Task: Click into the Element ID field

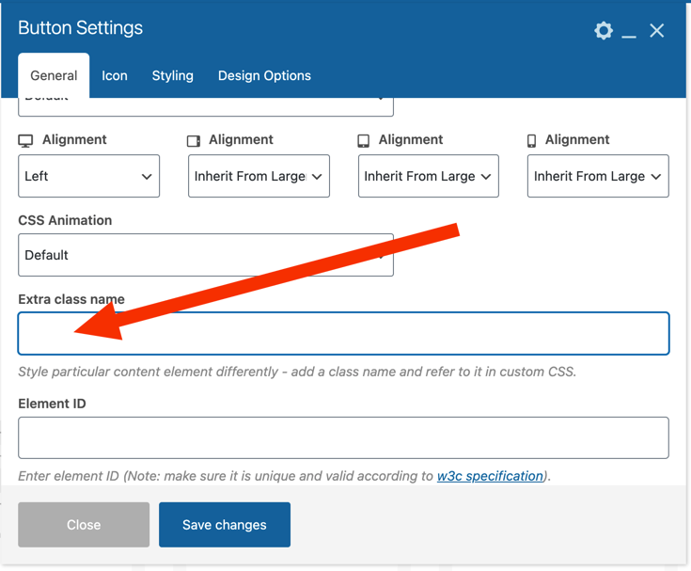Action: (343, 438)
